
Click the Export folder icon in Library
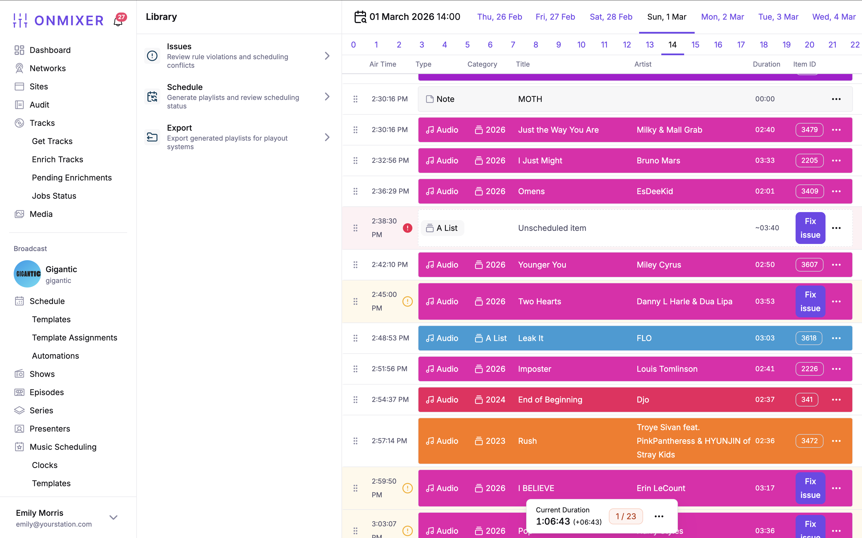click(x=152, y=137)
